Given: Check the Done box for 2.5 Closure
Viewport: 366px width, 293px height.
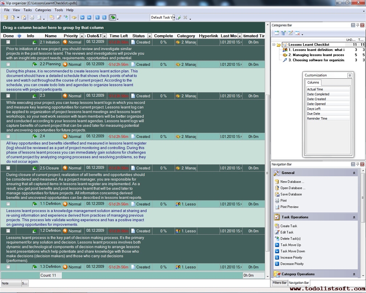Looking at the screenshot, I should coord(8,168).
